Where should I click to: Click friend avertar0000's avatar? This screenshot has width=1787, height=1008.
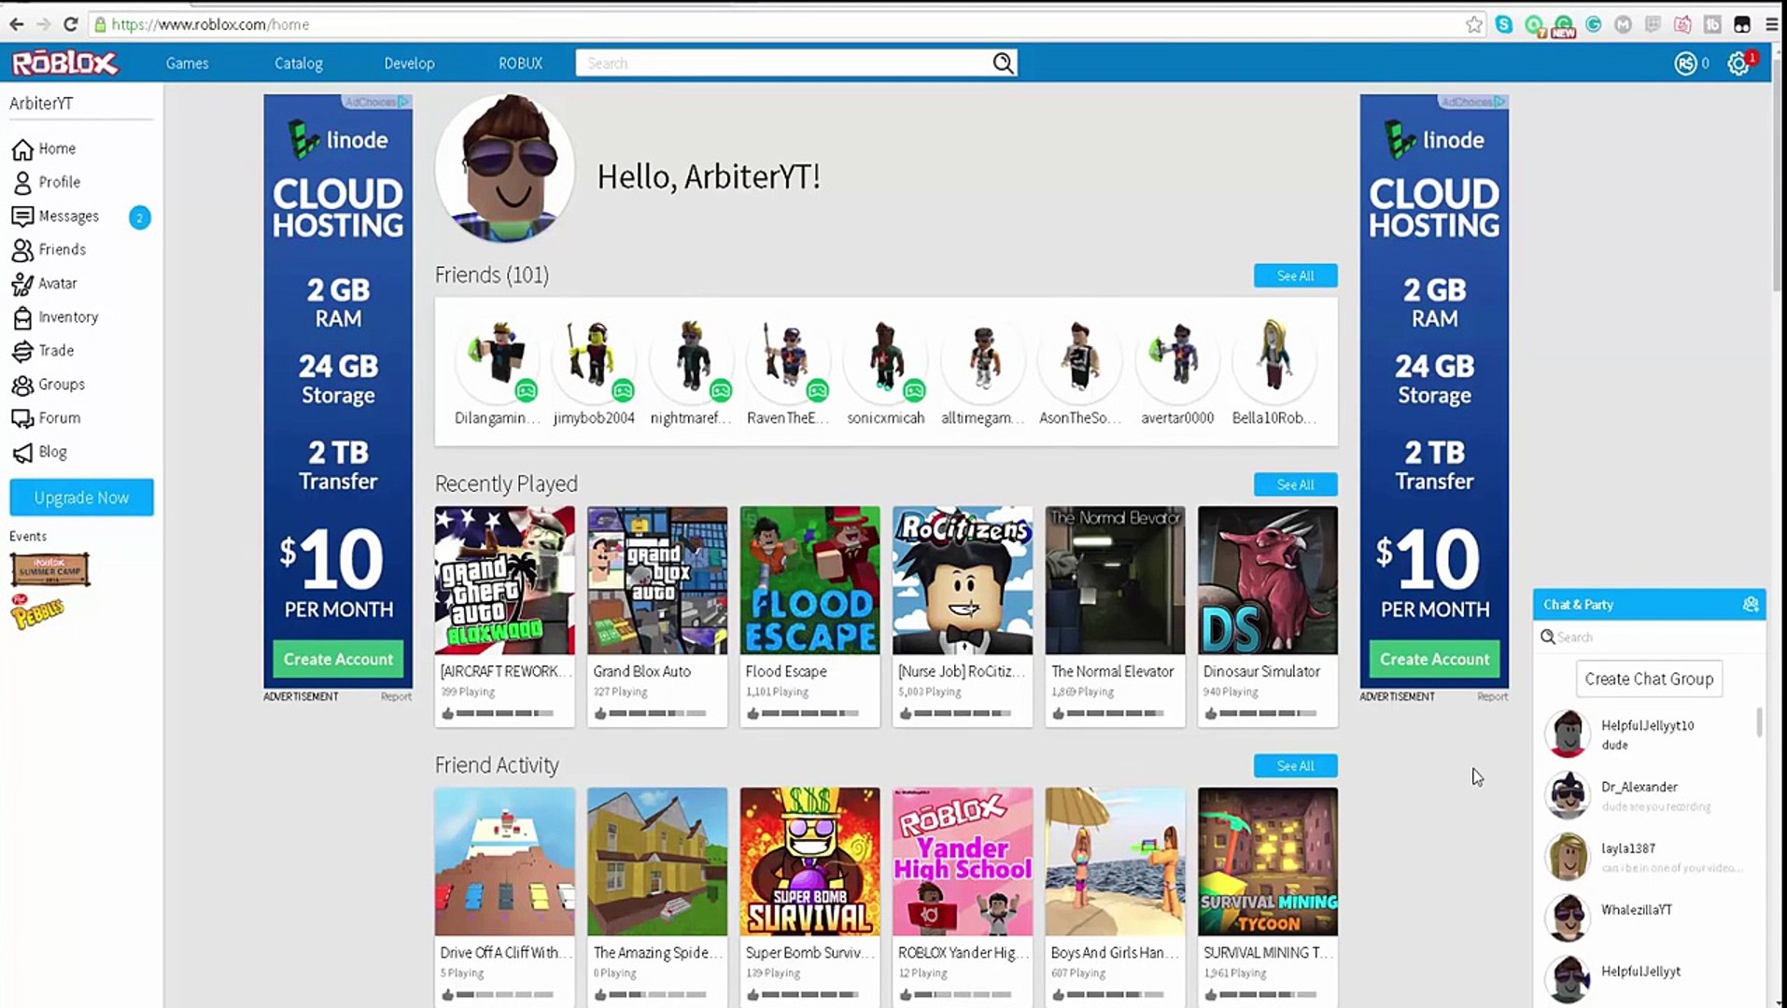click(x=1177, y=358)
